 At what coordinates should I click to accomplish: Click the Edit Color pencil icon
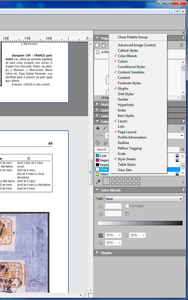105,129
